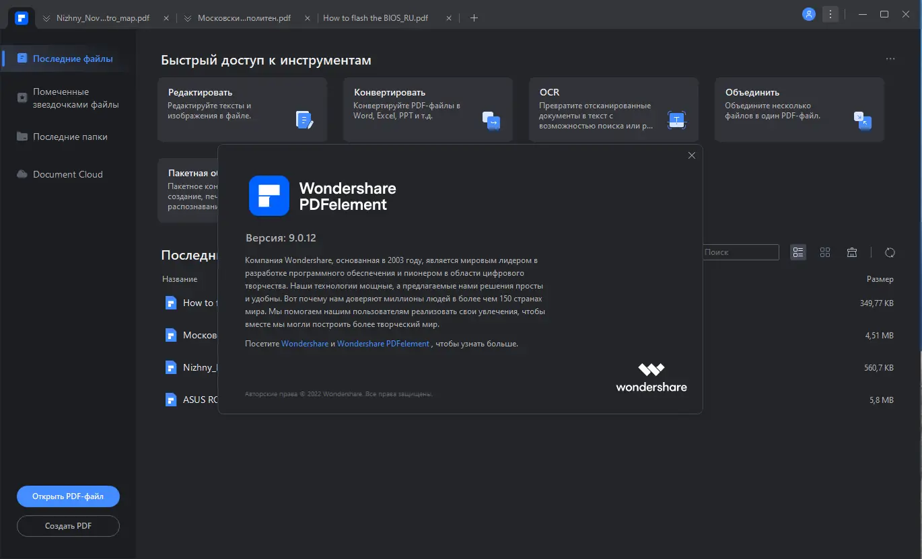
Task: Switch to the How to flash the BIOS_RU.pdf tab
Action: pos(375,18)
